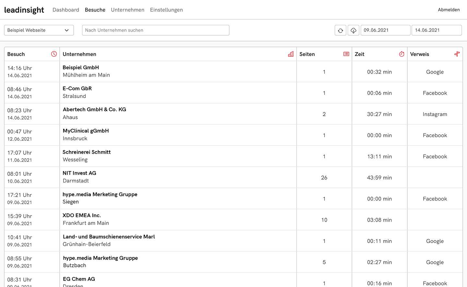Click the 08:55 Uhr visit time

click(20, 258)
